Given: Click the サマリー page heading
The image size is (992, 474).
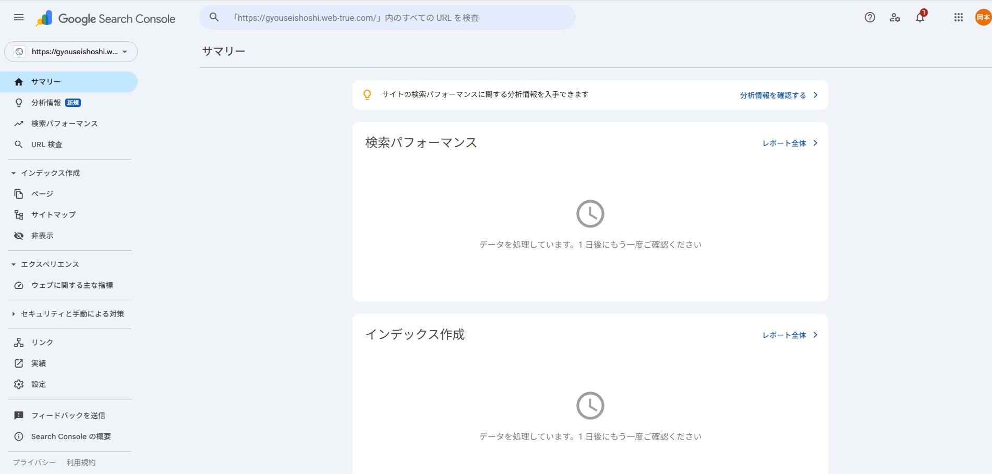Looking at the screenshot, I should (x=224, y=51).
